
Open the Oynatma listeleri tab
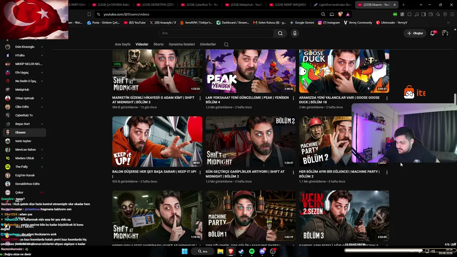coord(182,44)
